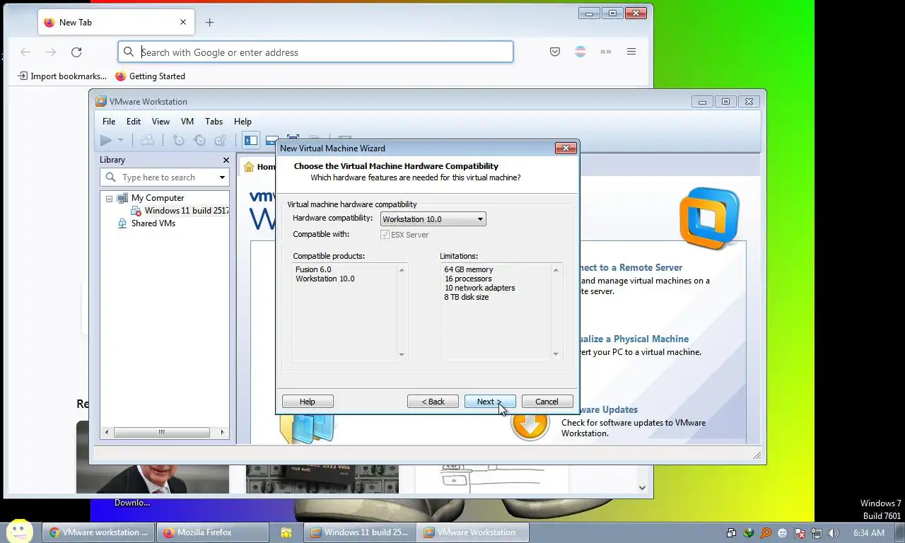Toggle the ESX Server checkbox
This screenshot has height=543, width=905.
[385, 235]
